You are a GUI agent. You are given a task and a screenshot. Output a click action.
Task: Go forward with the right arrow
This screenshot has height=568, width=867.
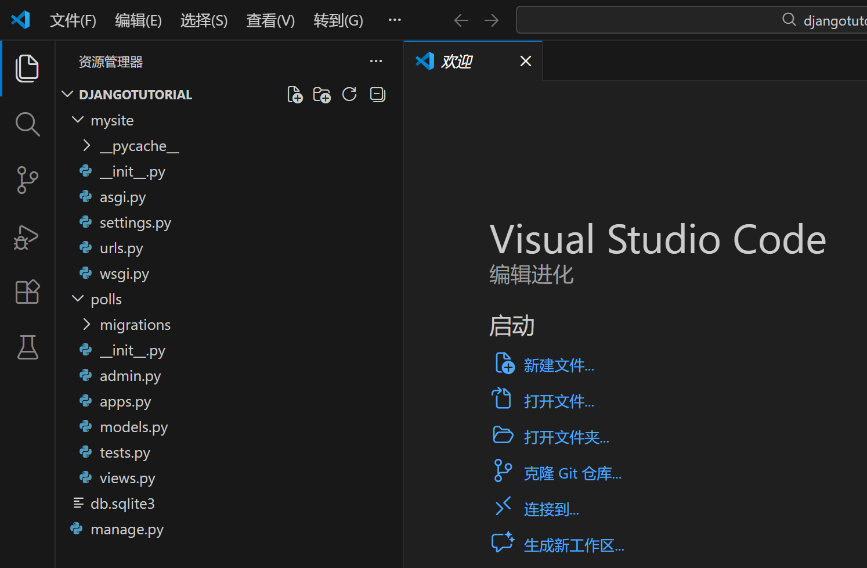pos(492,20)
